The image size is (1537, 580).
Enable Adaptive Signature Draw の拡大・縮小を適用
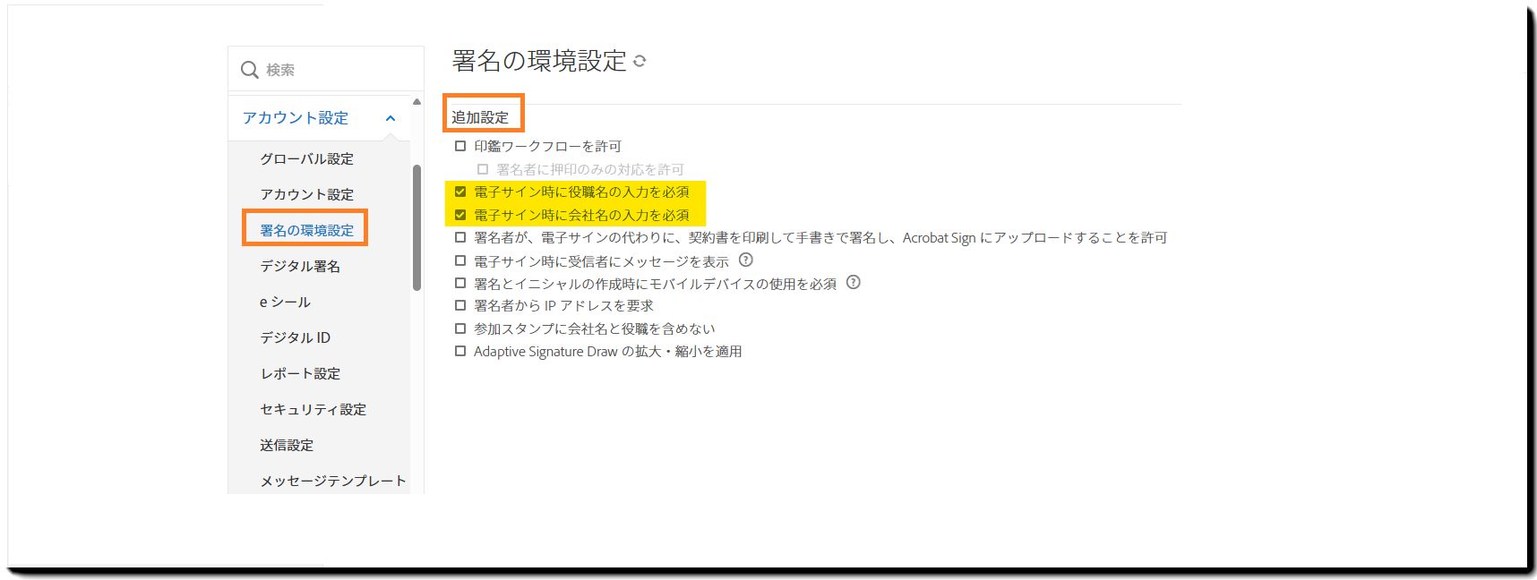460,351
